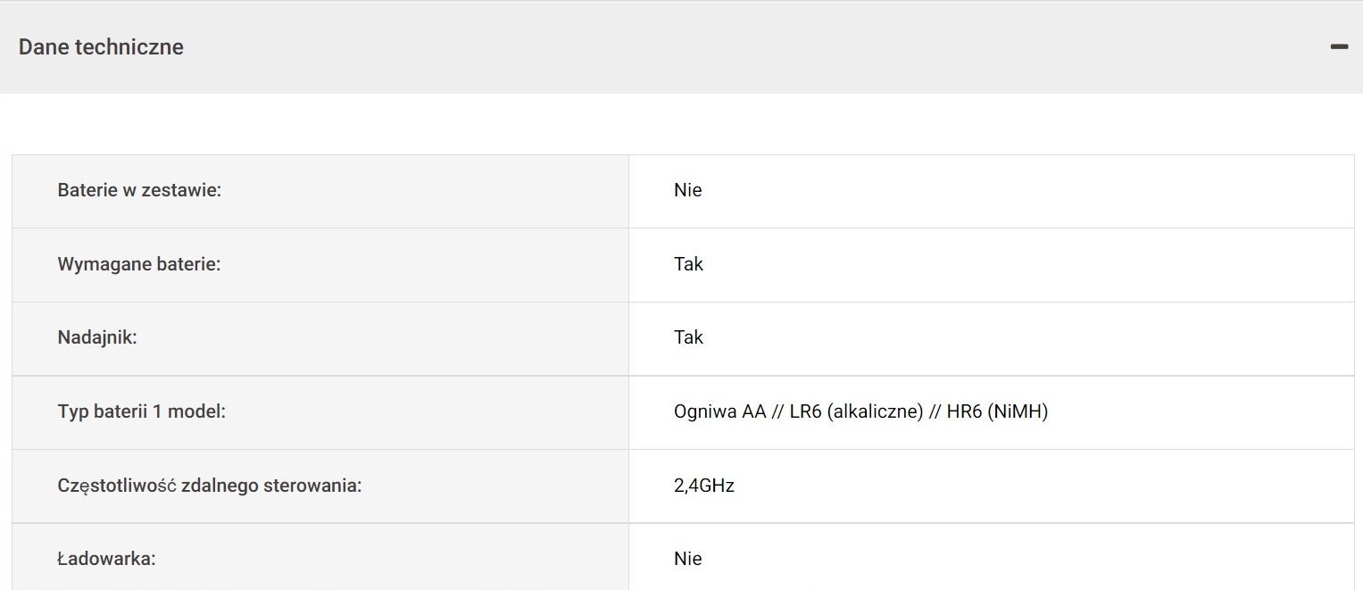The height and width of the screenshot is (590, 1363).
Task: Click the Nie value beside Ładowarka
Action: pyautogui.click(x=688, y=559)
